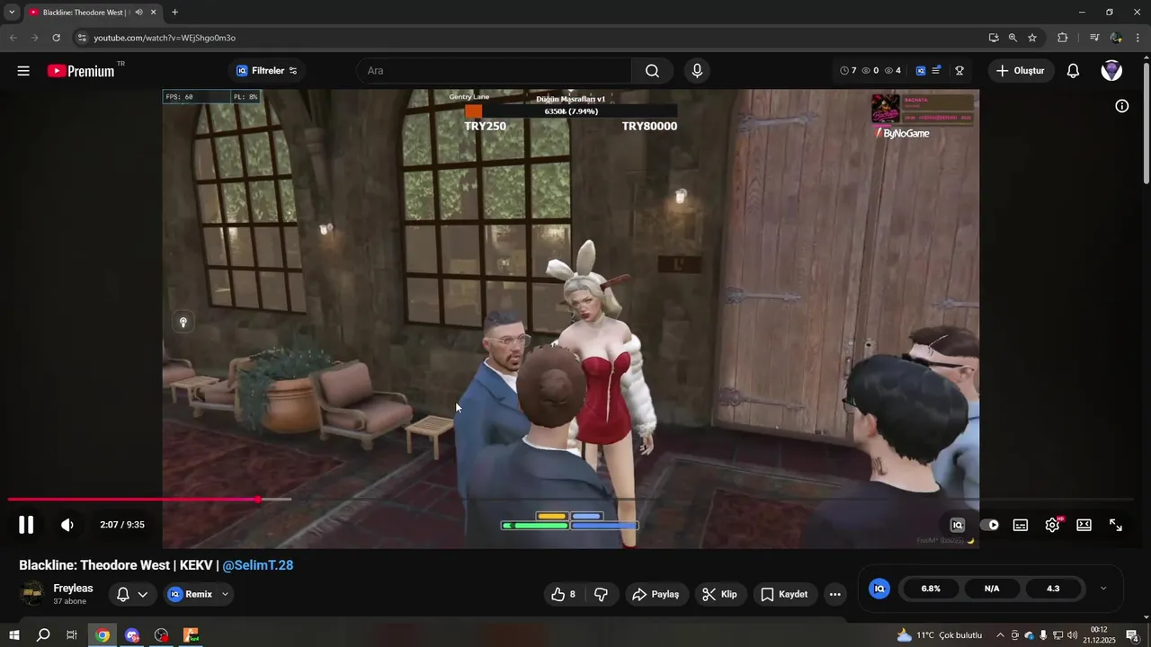Open a new Chrome tab

click(174, 13)
